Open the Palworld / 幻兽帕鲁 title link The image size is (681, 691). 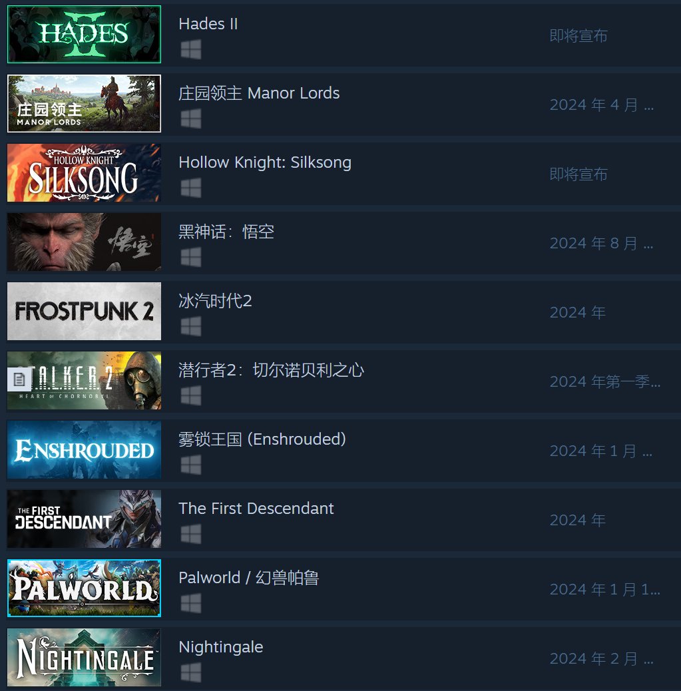click(248, 577)
